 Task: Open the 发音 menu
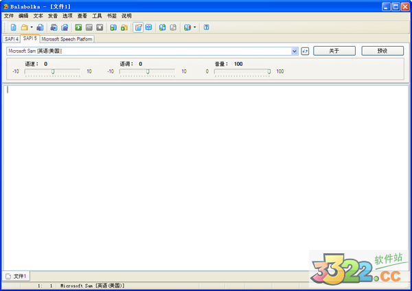[53, 16]
